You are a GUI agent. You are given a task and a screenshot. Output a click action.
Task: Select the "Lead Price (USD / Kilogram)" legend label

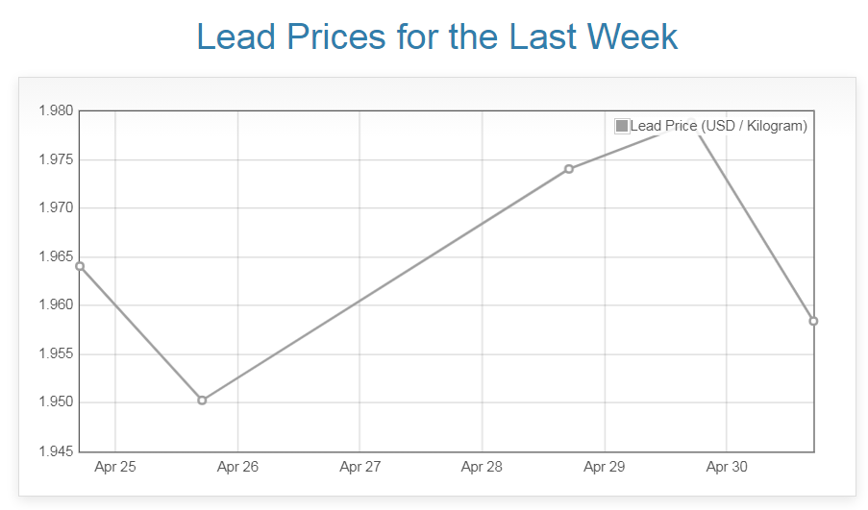click(x=718, y=126)
